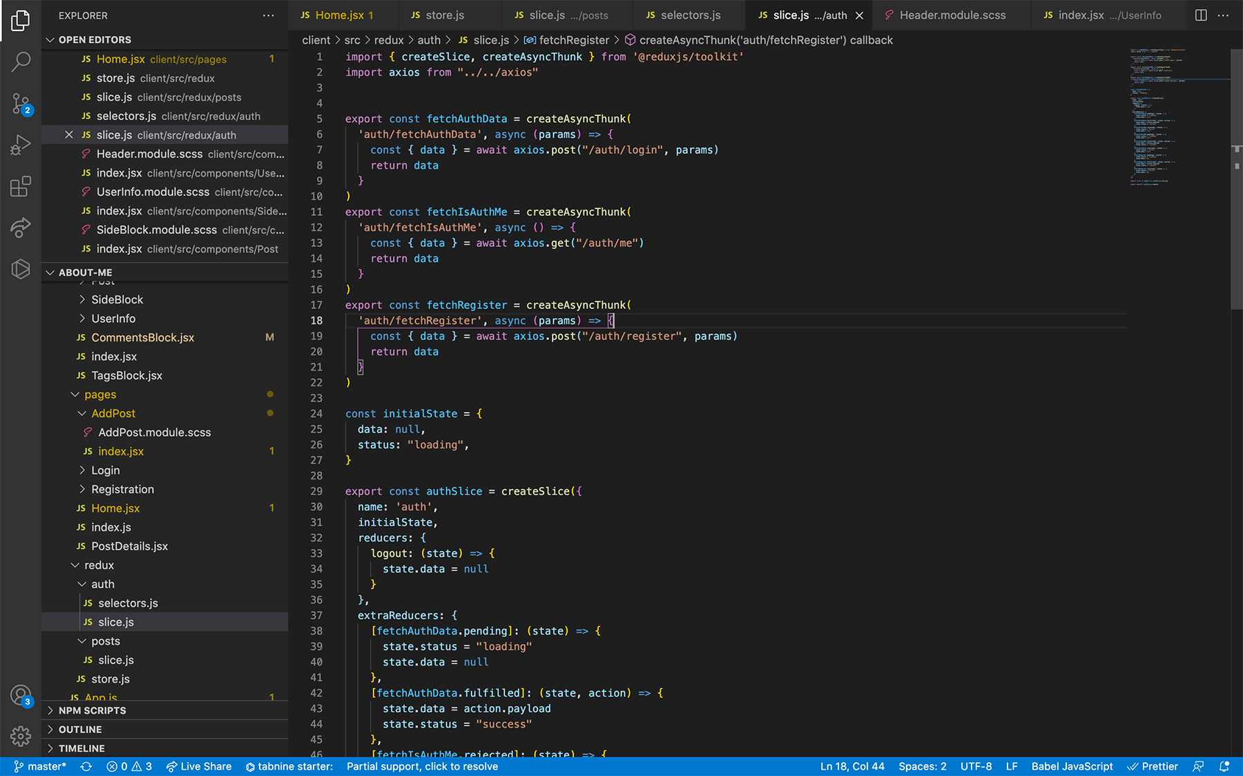Expand the Timeline section

pos(165,748)
